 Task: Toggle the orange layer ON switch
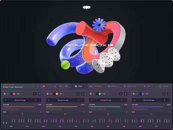point(56,94)
